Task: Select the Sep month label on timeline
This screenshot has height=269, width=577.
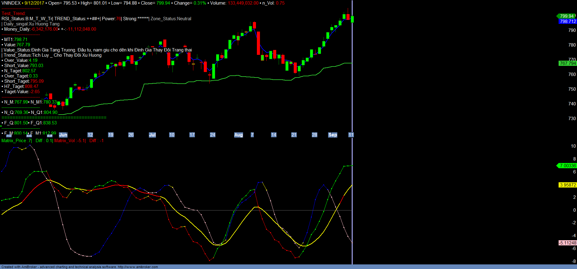Action: (333, 135)
